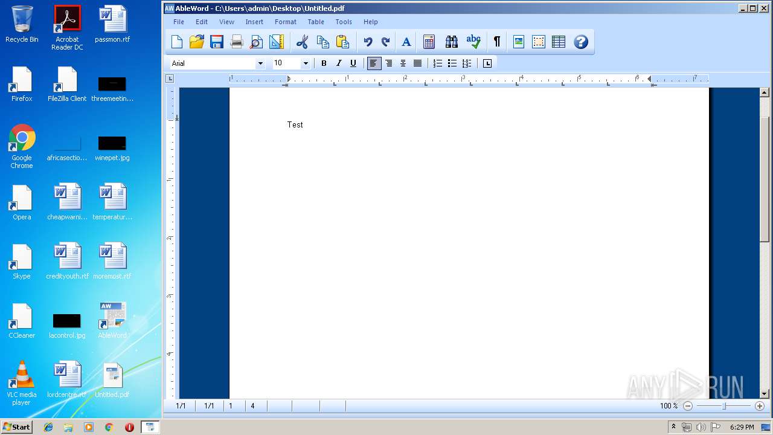Toggle bold formatting

pos(324,63)
